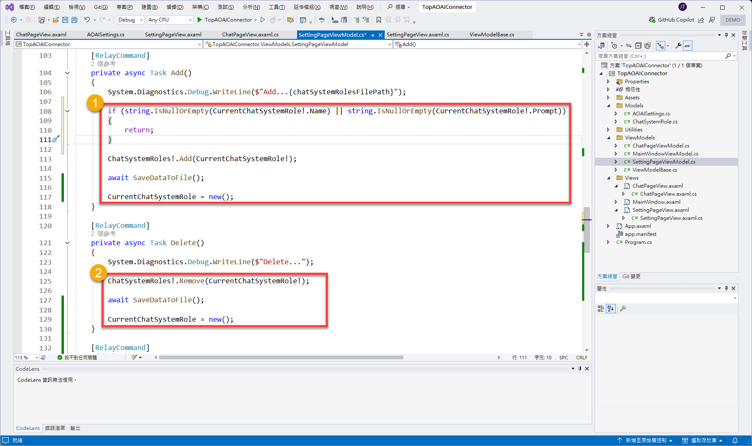Select Program.cs in Solution Explorer
752x446 pixels.
638,242
